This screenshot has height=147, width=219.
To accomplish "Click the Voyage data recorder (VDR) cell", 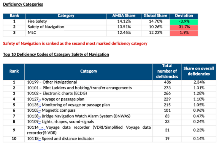I will [89, 130].
